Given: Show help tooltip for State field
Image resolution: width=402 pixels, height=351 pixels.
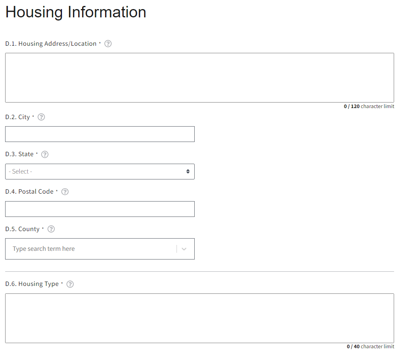Looking at the screenshot, I should coord(45,154).
